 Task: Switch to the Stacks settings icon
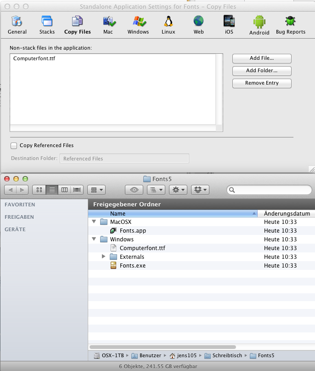point(47,24)
